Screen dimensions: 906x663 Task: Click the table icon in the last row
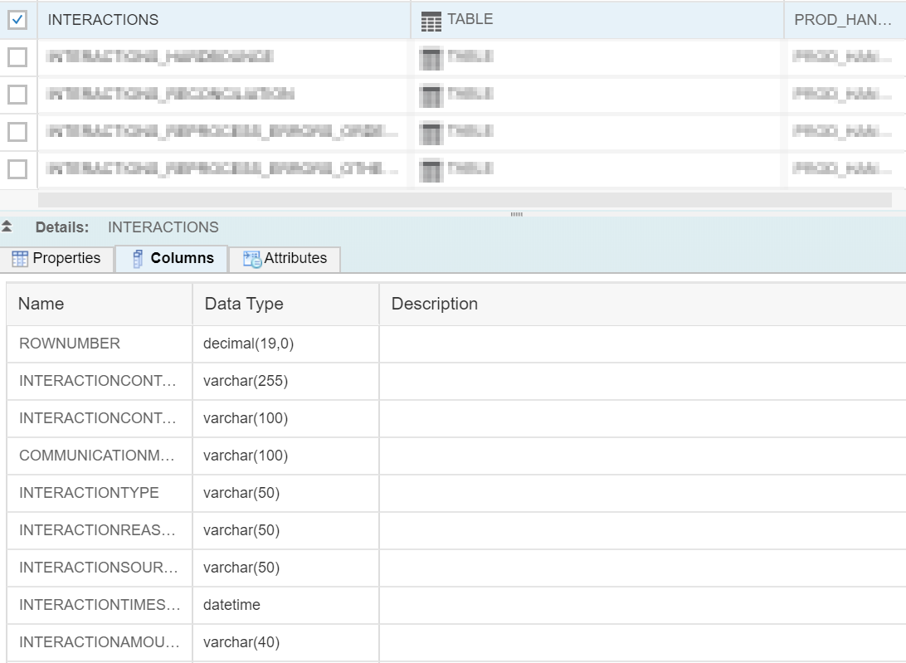click(431, 170)
